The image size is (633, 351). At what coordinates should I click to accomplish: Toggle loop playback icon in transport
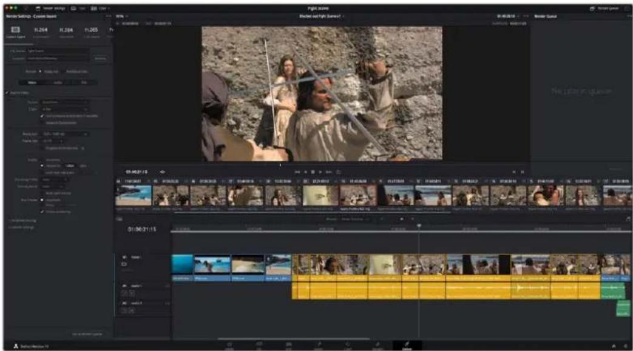pos(338,172)
